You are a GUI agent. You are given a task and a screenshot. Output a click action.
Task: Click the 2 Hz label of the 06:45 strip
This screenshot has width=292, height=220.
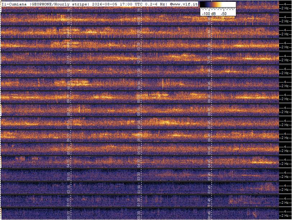click(x=285, y=138)
